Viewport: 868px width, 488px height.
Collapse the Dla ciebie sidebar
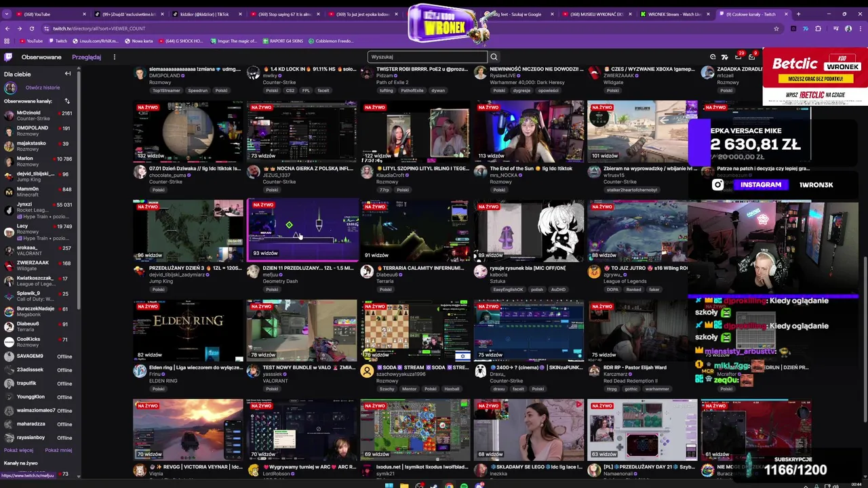click(x=68, y=73)
